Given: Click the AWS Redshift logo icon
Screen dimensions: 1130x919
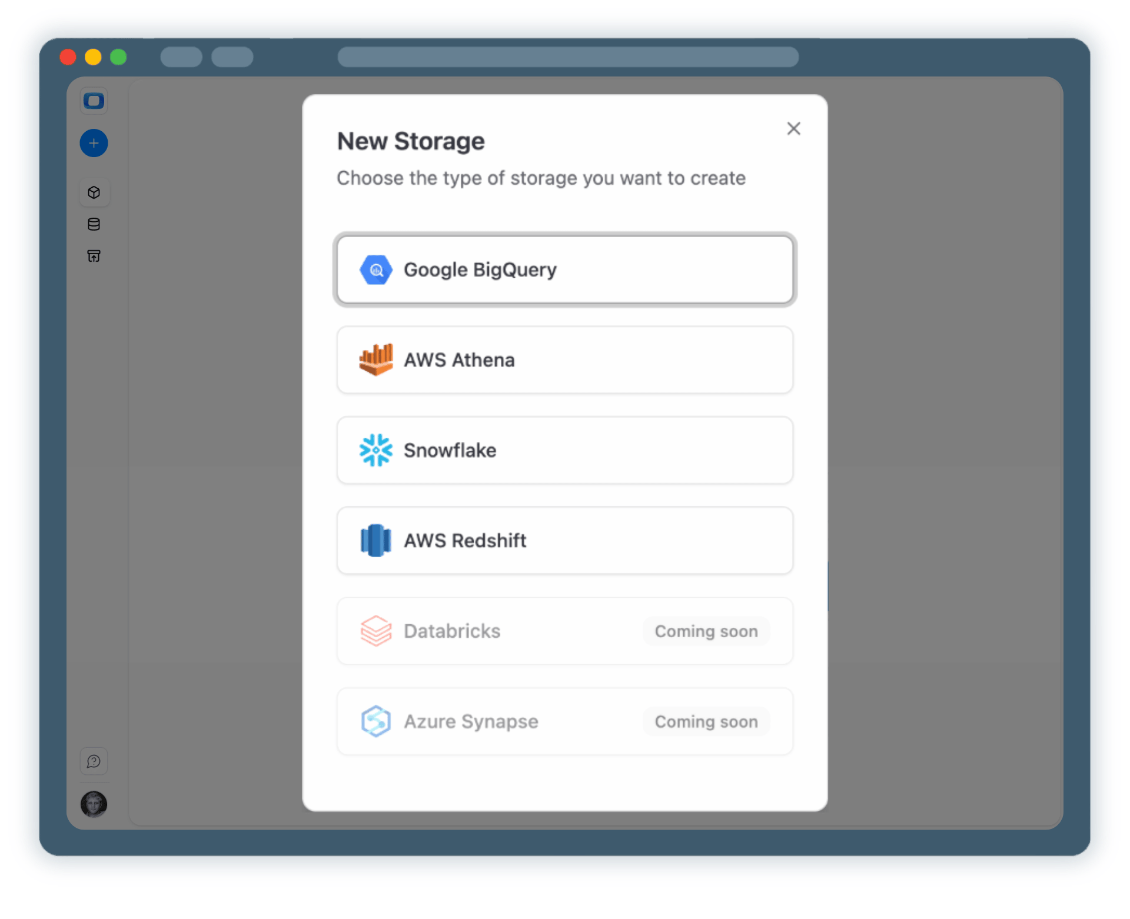Looking at the screenshot, I should (x=375, y=540).
